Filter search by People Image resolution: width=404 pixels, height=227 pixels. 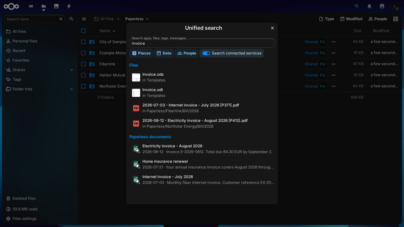tap(187, 53)
